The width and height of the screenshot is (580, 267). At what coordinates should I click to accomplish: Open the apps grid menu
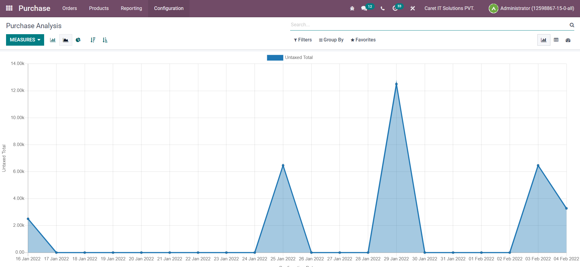click(x=9, y=8)
